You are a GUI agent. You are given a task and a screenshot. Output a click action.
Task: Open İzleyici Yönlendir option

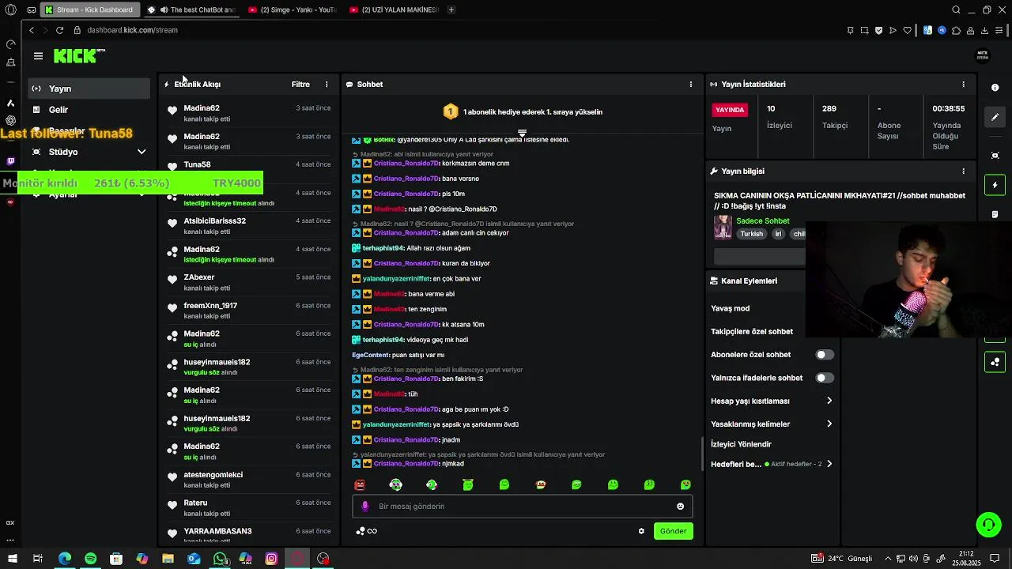coord(741,444)
